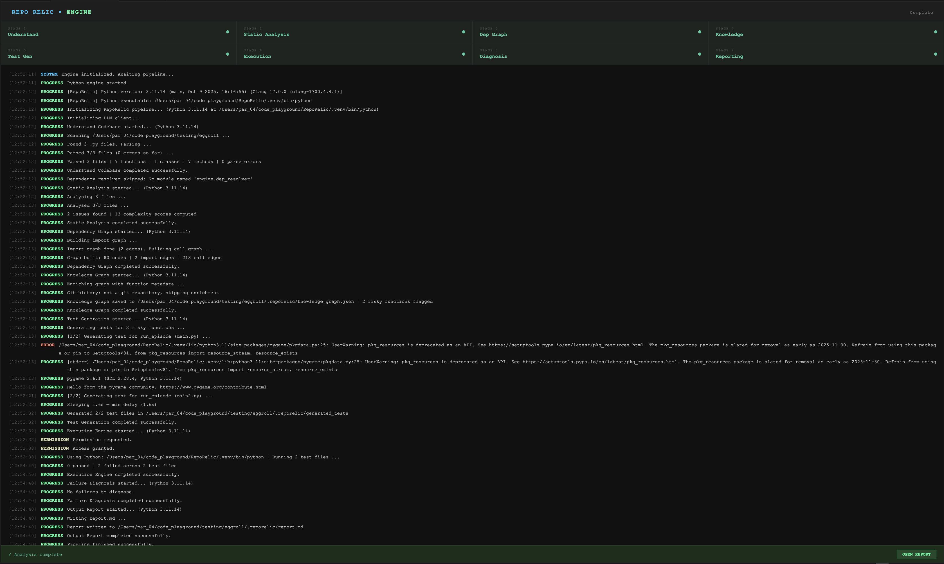Screen dimensions: 944x564
Task: Select the Stage 3 Dep Graph card
Action: coord(590,32)
